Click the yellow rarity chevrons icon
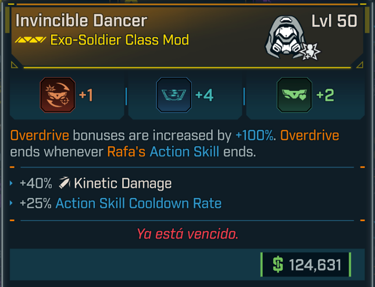This screenshot has height=287, width=375. click(30, 40)
